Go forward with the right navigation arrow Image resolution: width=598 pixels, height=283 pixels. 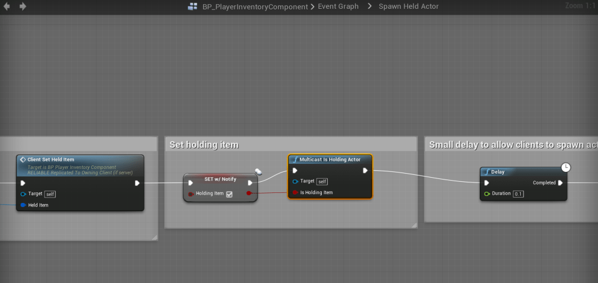click(23, 6)
